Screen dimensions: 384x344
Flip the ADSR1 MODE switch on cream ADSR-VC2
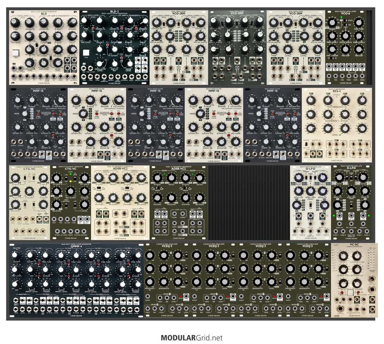click(x=99, y=188)
